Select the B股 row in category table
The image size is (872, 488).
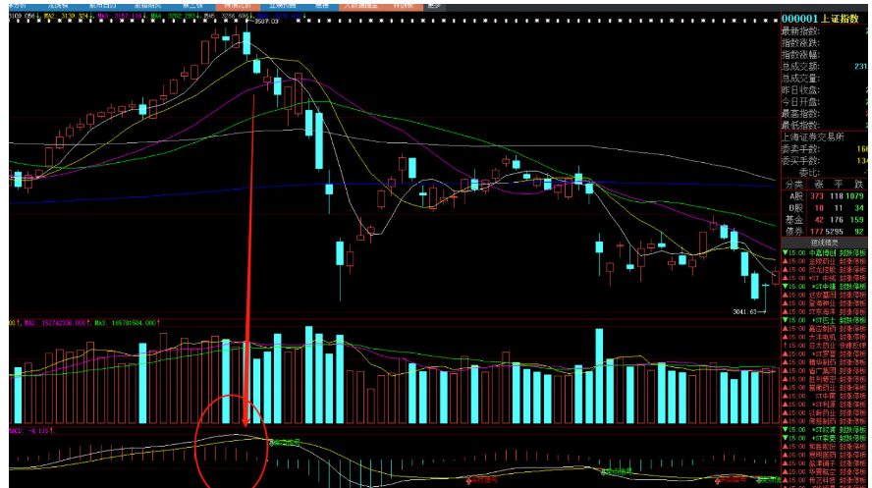pos(796,208)
